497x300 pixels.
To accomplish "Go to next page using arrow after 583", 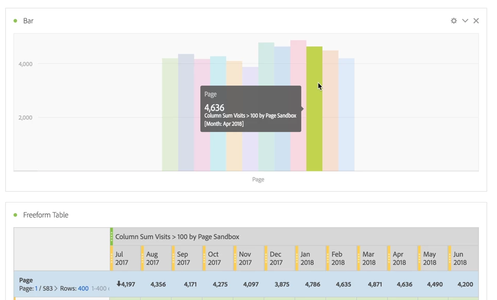I will (x=56, y=289).
